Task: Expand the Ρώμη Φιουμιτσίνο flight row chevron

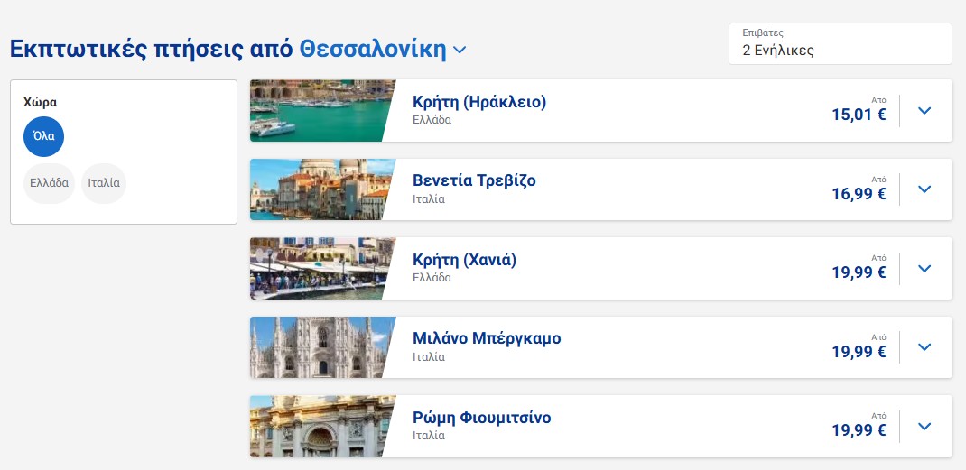Action: click(924, 427)
